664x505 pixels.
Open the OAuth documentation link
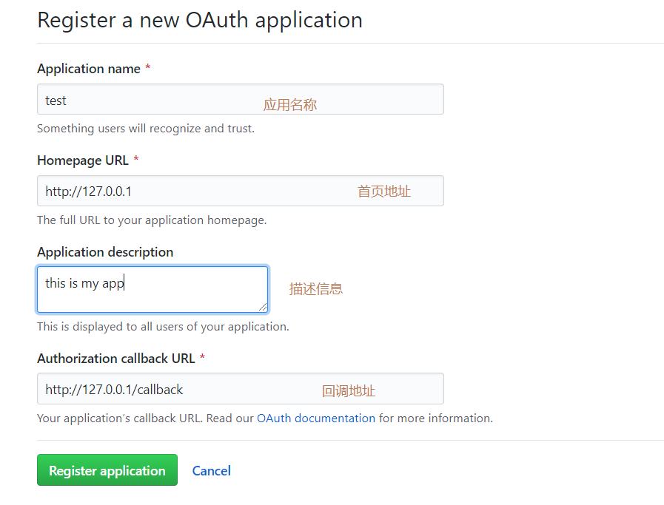[315, 418]
